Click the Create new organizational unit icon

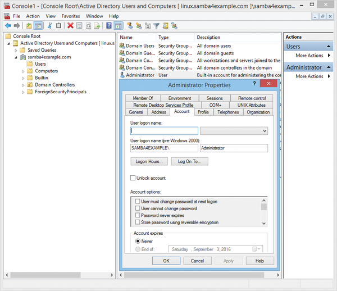pyautogui.click(x=148, y=26)
